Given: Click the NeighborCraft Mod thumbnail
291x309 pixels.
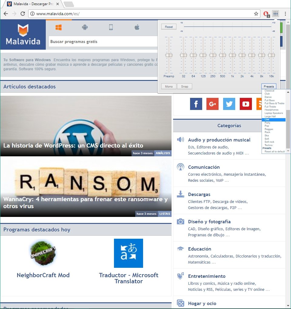Looking at the screenshot, I should [x=43, y=253].
